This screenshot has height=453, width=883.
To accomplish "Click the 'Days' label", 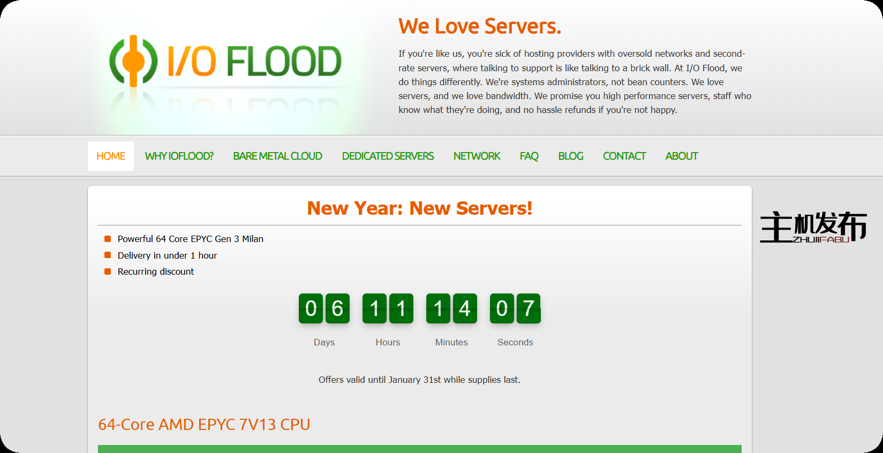I will coord(324,342).
